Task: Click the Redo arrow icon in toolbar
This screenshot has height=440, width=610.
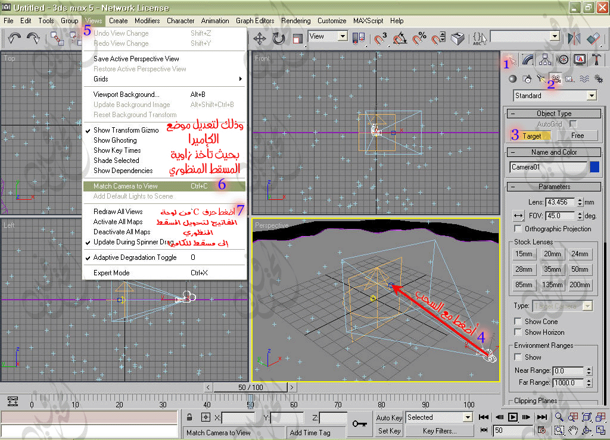Action: (x=33, y=38)
